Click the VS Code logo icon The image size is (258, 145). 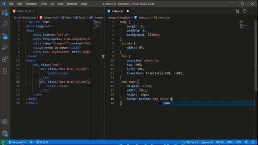(x=4, y=4)
